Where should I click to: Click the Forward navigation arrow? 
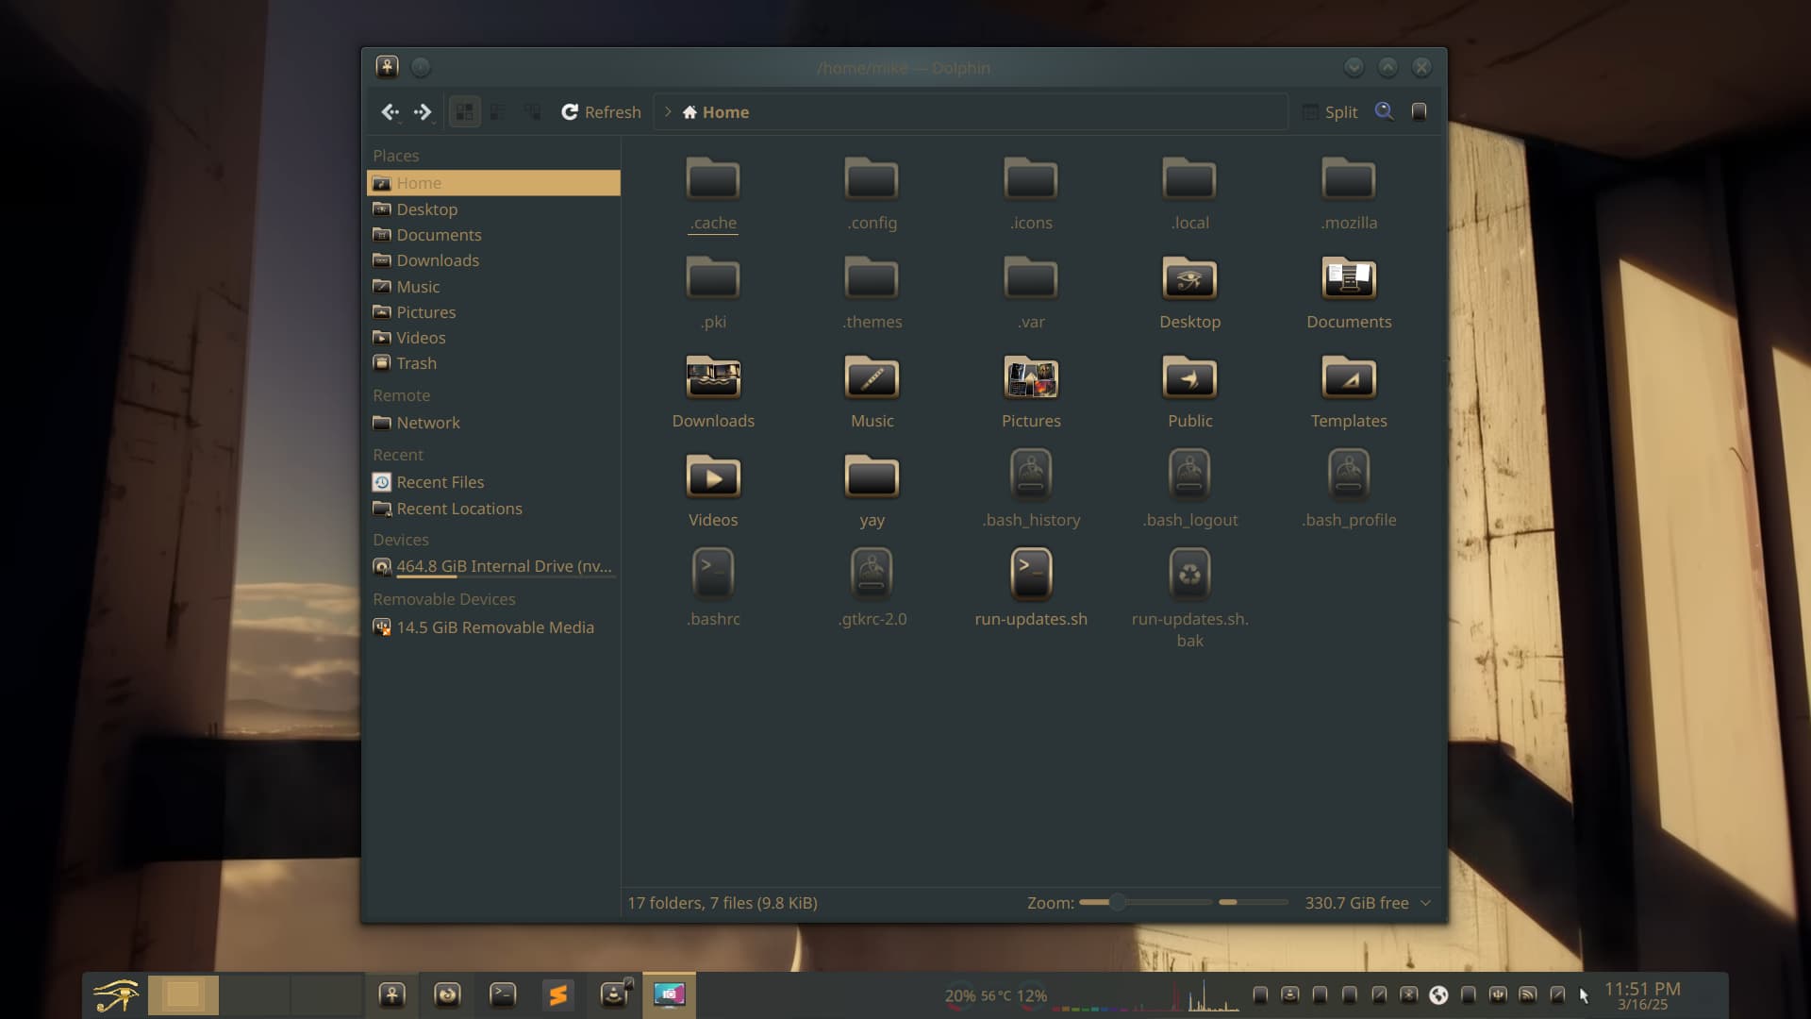tap(423, 112)
